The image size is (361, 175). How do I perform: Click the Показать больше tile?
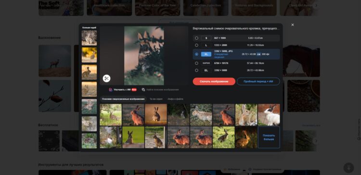point(269,137)
